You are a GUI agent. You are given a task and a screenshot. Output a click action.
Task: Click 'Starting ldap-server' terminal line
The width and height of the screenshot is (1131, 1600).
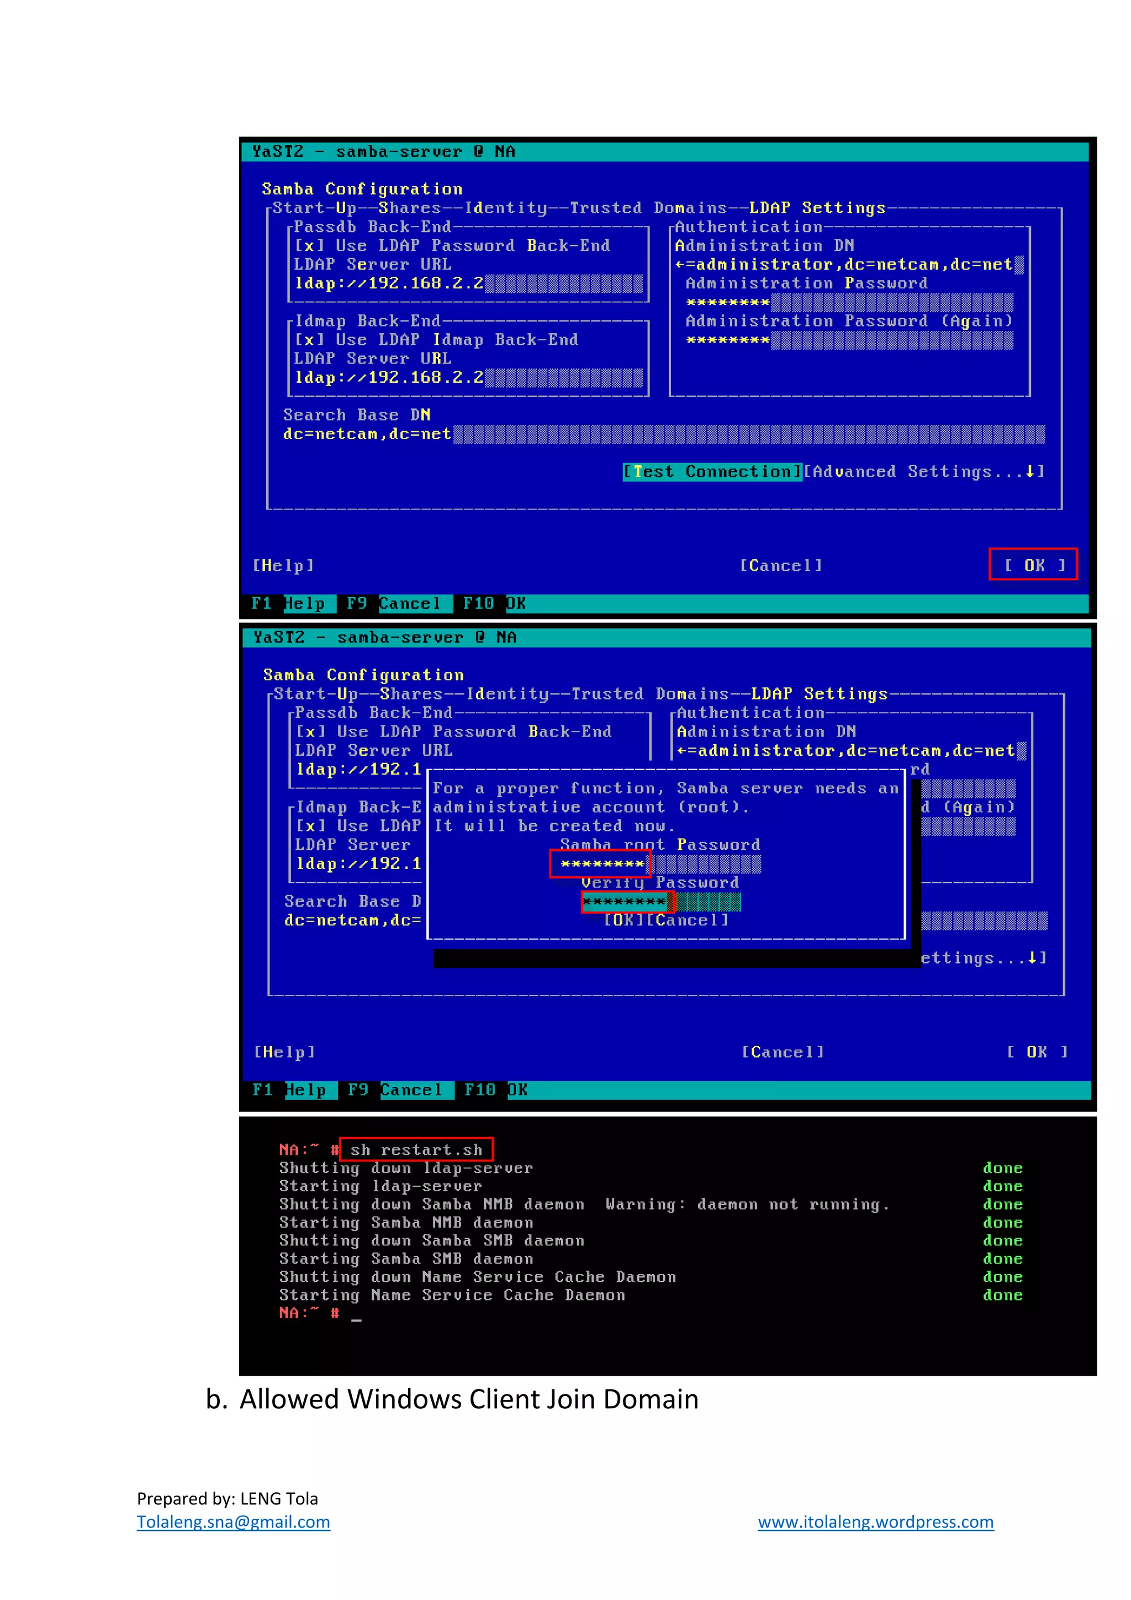click(x=380, y=1186)
